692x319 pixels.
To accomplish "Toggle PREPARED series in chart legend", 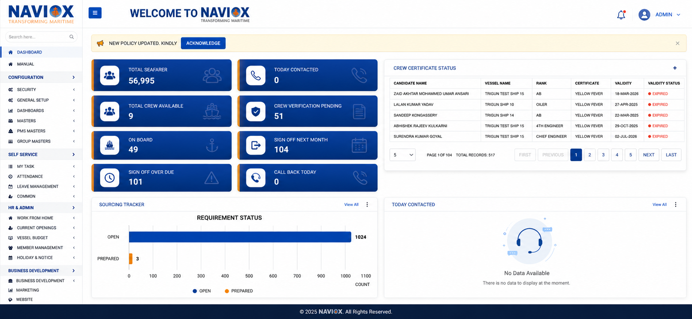I will 239,291.
